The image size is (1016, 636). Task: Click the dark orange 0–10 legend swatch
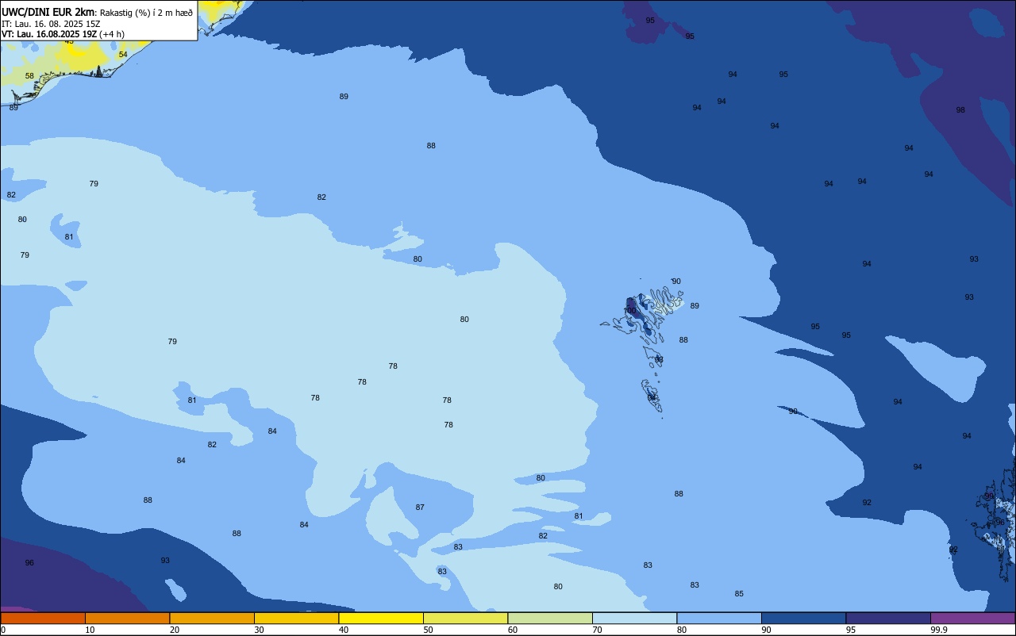point(43,618)
